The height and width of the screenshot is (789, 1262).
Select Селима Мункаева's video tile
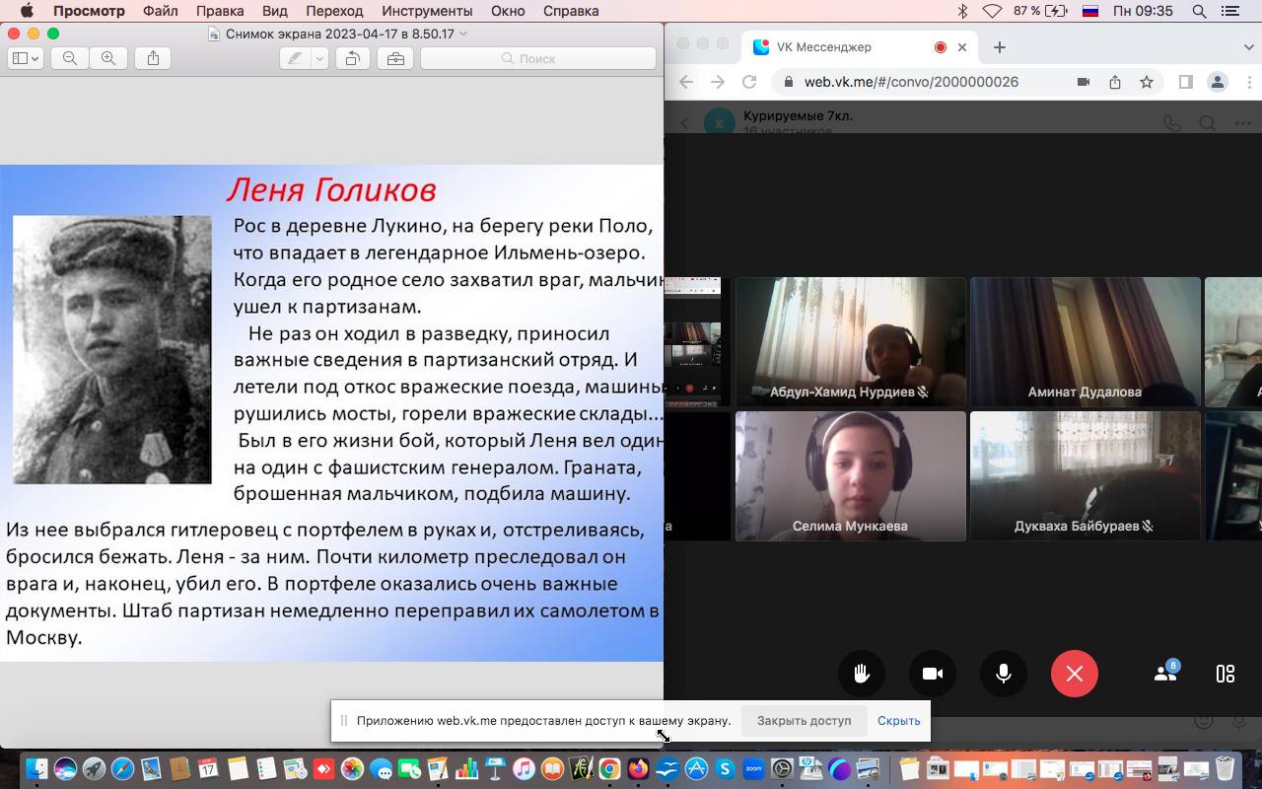(850, 475)
